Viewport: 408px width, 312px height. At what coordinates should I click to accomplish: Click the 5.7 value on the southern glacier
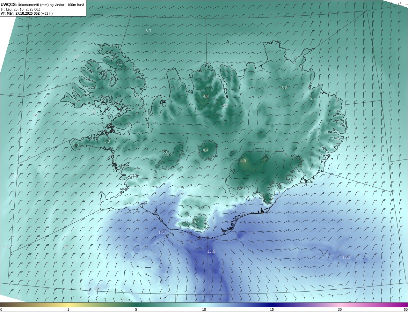click(x=196, y=221)
